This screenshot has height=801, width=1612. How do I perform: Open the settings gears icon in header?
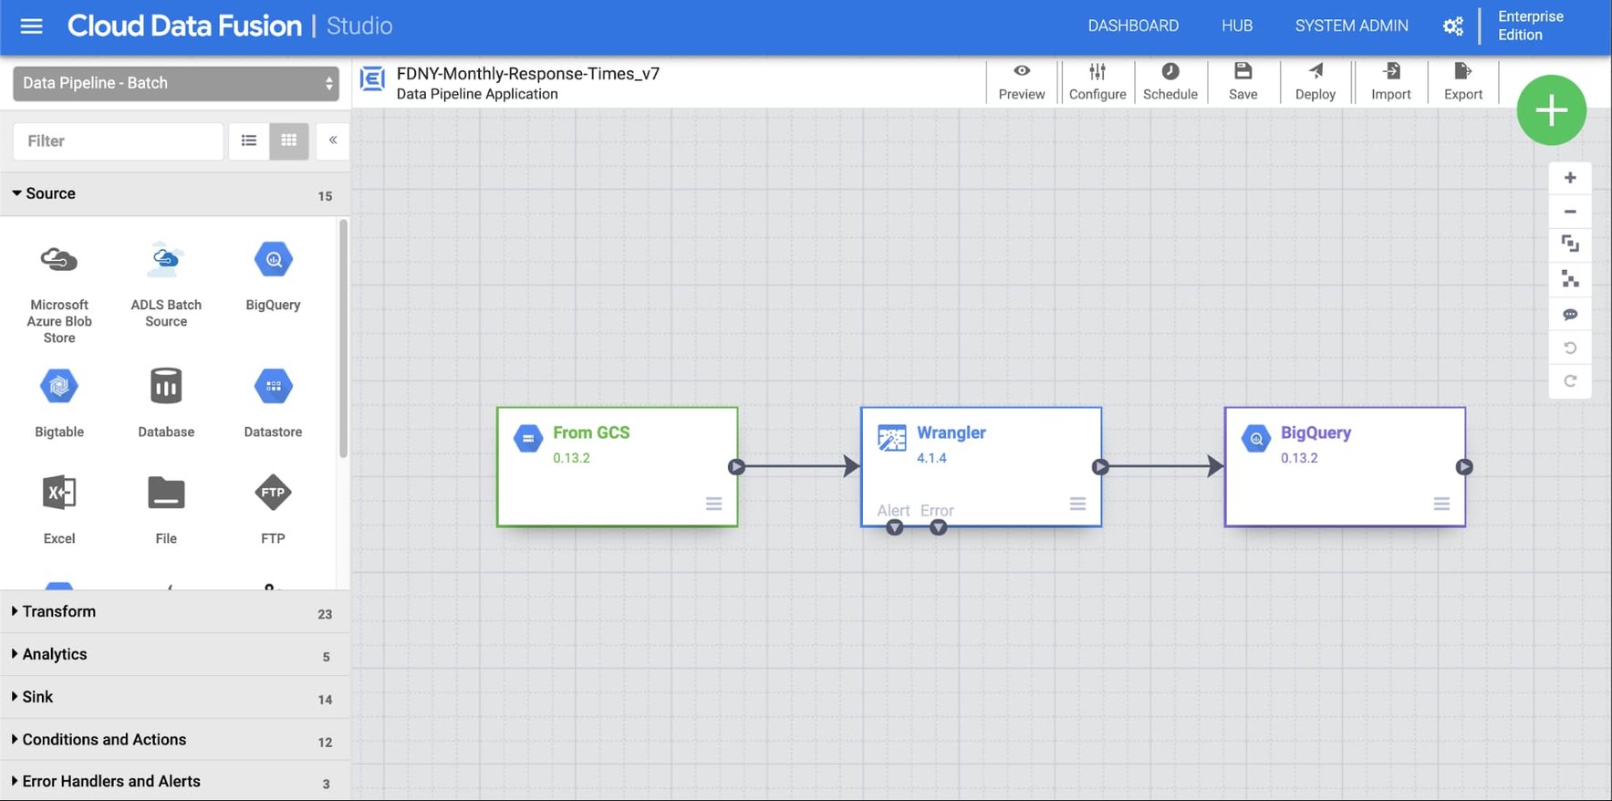1453,26
